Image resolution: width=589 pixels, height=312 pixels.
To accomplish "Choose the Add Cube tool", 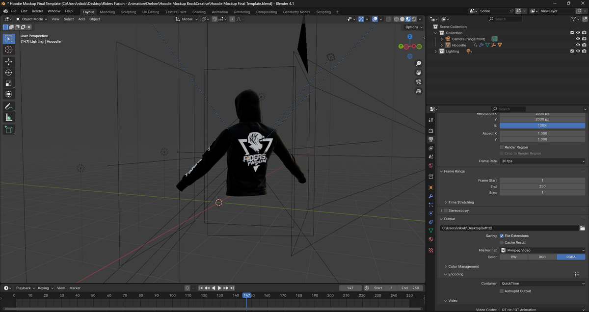I will click(9, 130).
